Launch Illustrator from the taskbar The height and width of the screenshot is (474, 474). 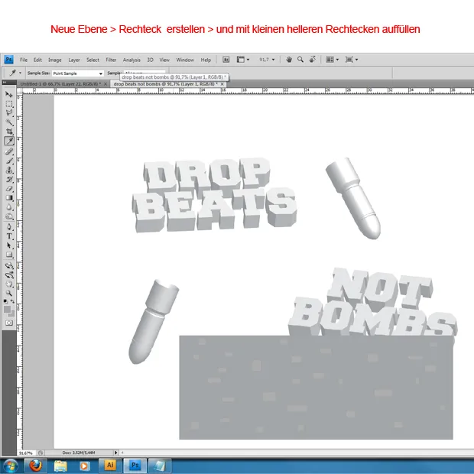click(109, 465)
